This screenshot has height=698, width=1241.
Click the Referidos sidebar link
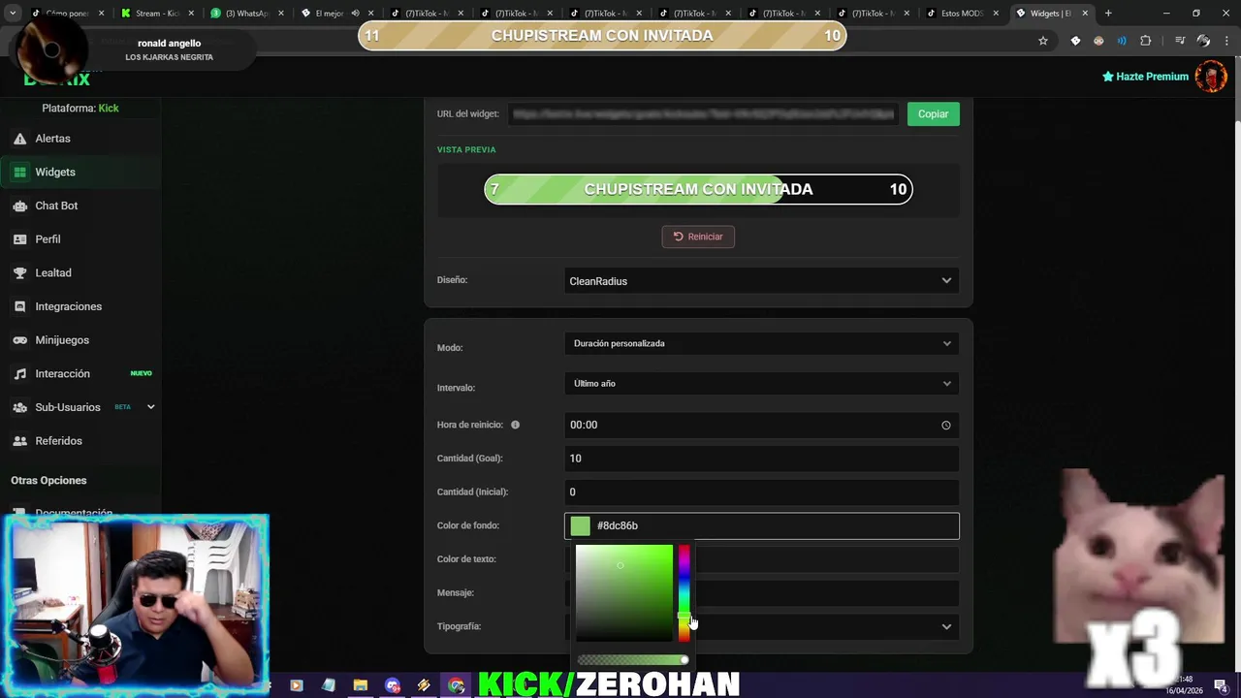click(x=58, y=441)
